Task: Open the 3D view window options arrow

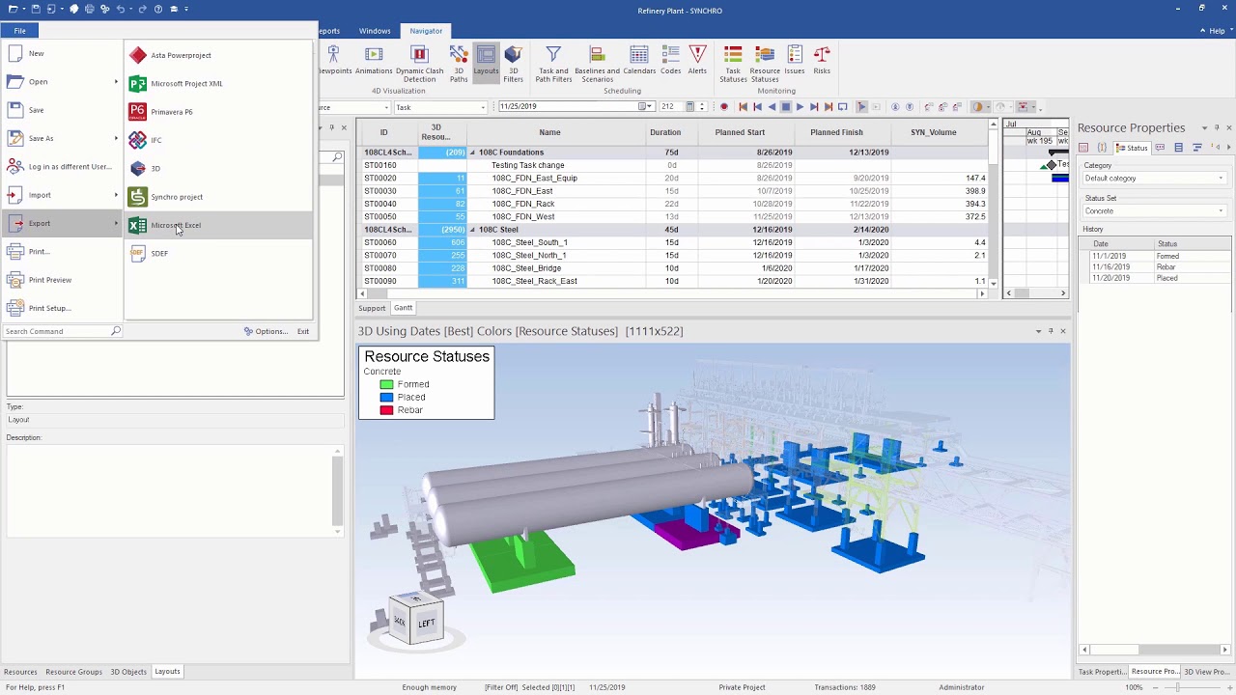Action: [x=1039, y=331]
